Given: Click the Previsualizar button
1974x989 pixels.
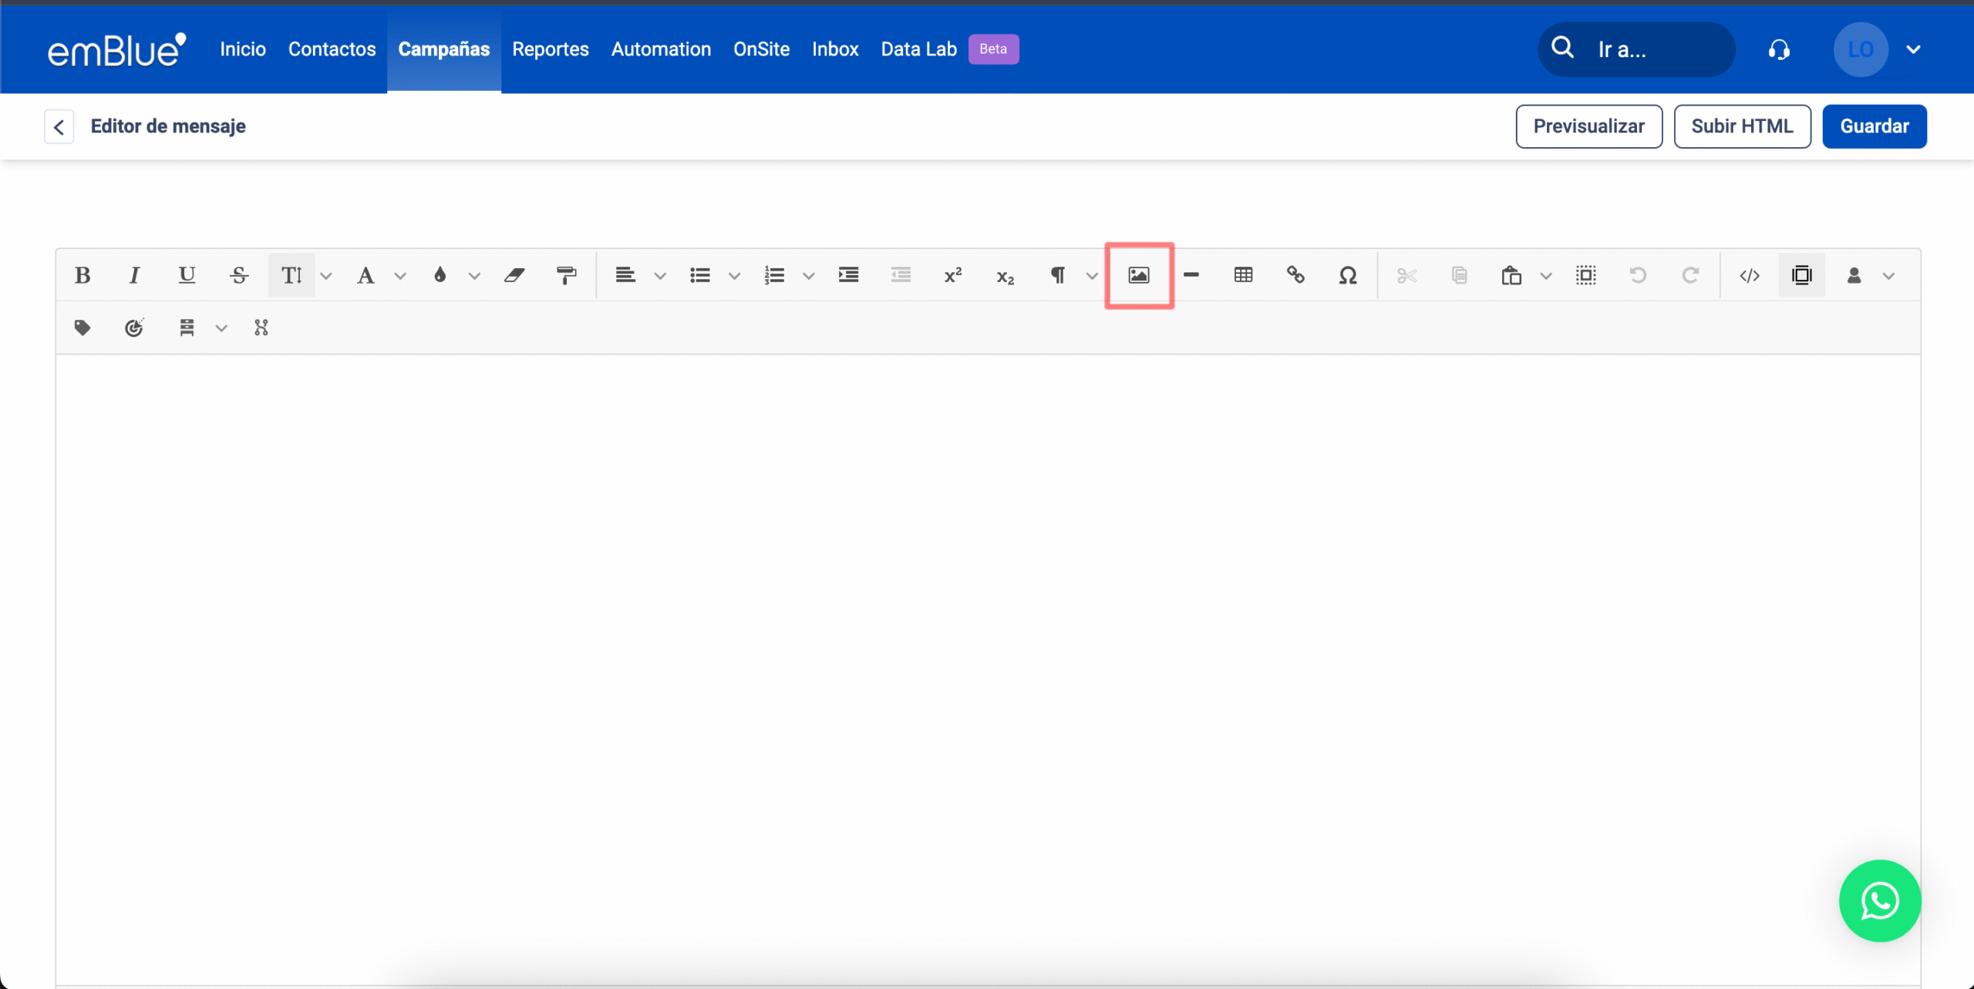Looking at the screenshot, I should (x=1588, y=126).
